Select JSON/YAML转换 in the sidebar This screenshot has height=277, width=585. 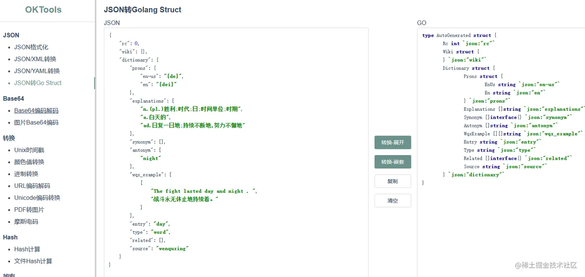(x=37, y=71)
